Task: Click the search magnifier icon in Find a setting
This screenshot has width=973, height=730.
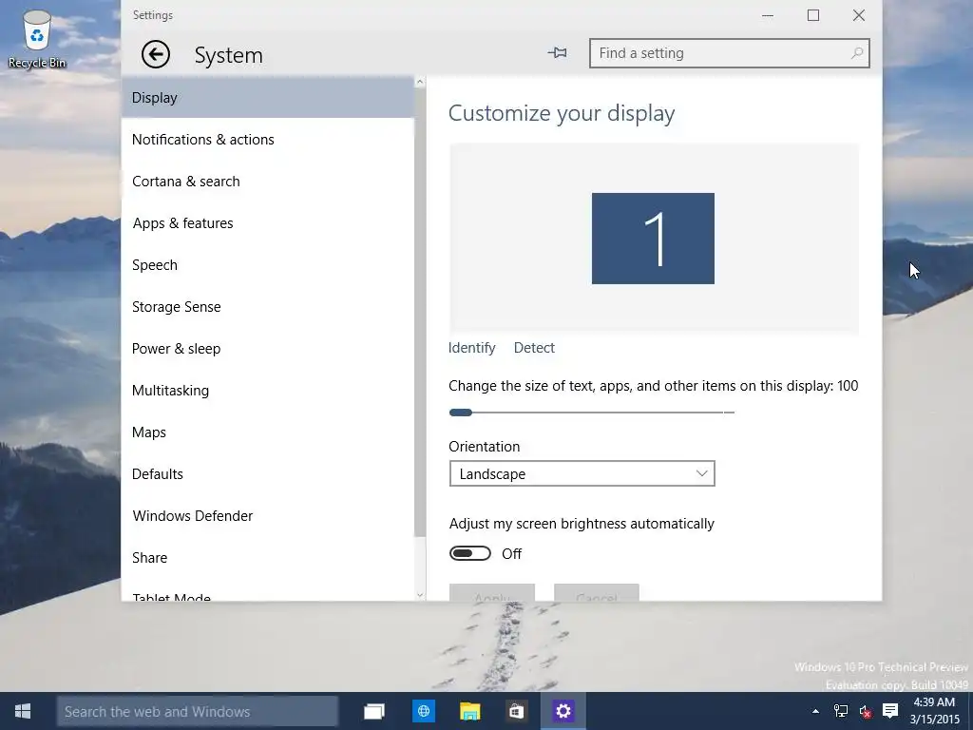Action: tap(857, 53)
